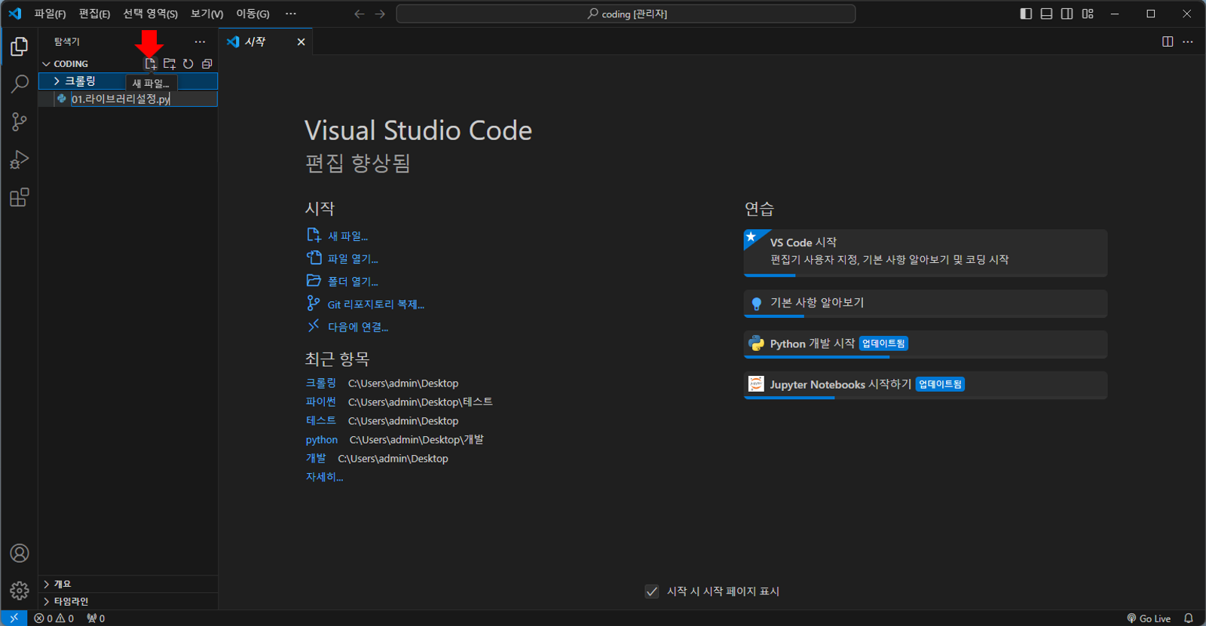
Task: Open Python 개발 시작 walkthrough
Action: 925,344
